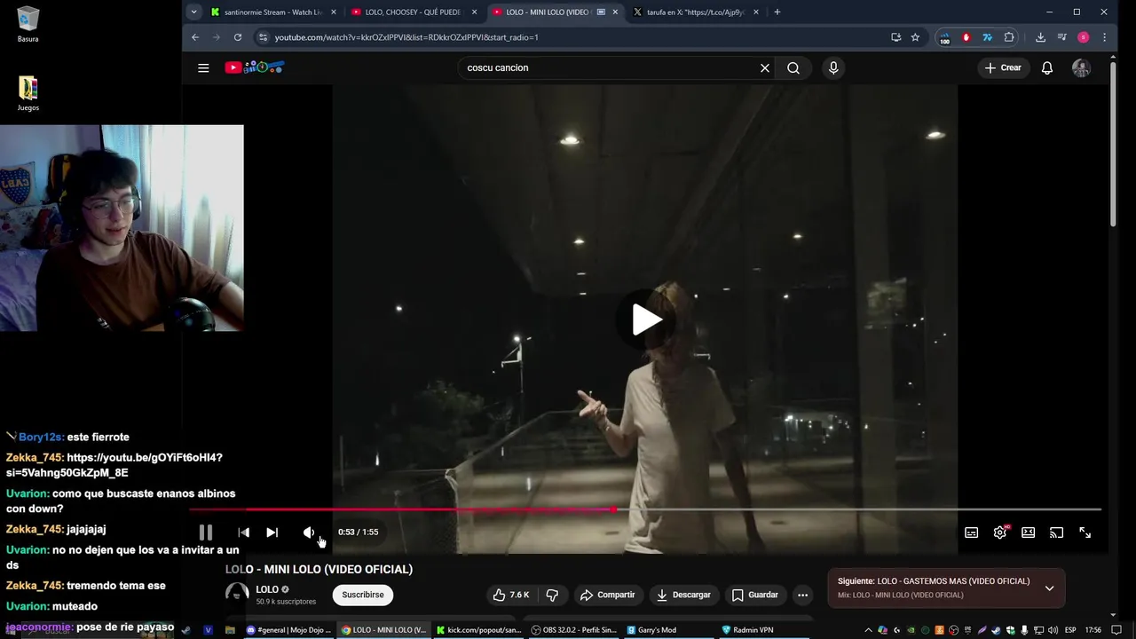Switch to OBS 32.0.2 in taskbar
1136x639 pixels.
[574, 630]
